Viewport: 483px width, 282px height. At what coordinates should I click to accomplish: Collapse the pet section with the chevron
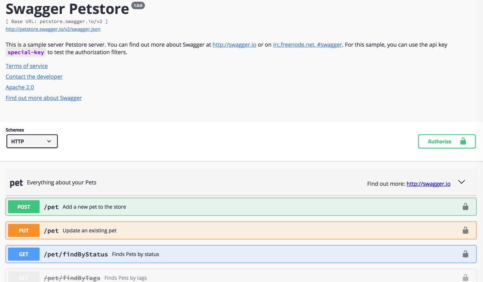tap(461, 182)
